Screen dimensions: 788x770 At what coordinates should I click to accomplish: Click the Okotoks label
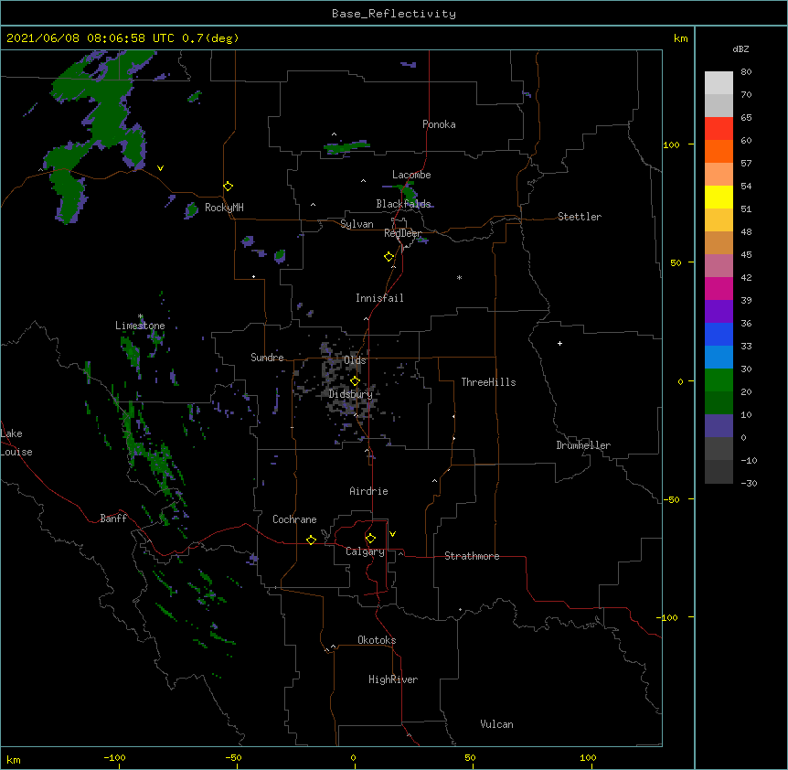click(377, 640)
